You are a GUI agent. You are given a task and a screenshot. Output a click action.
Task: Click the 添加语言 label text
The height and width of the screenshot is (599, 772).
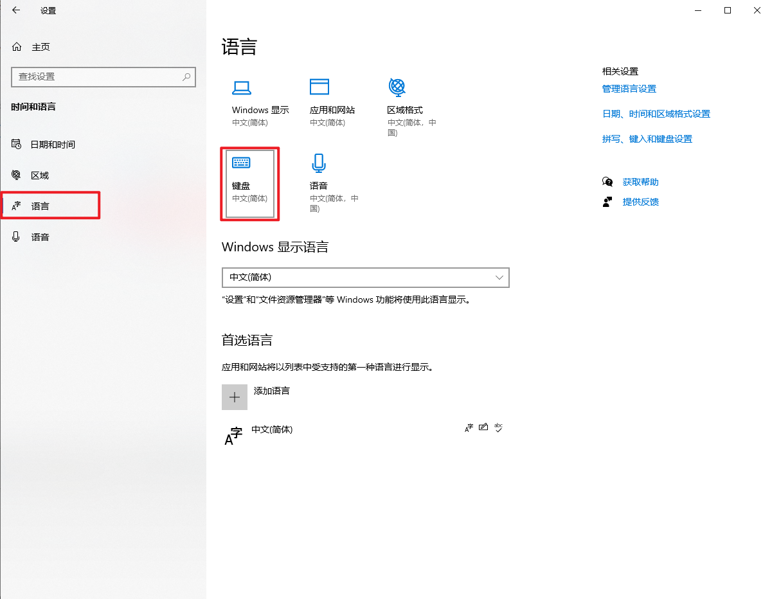coord(272,391)
